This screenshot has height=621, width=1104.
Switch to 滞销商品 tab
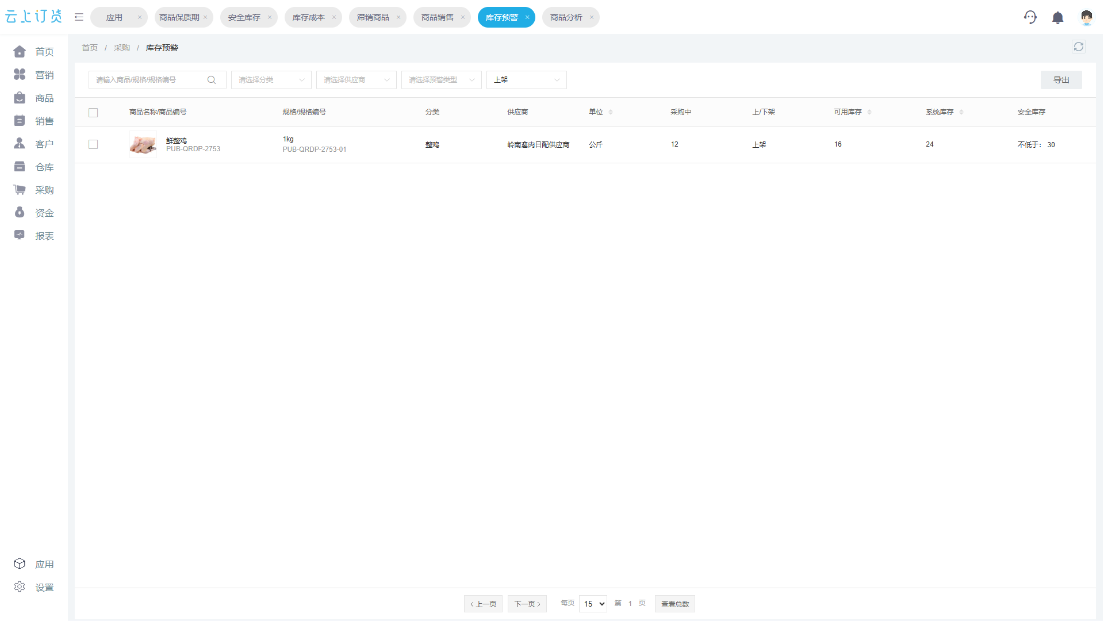(x=373, y=17)
